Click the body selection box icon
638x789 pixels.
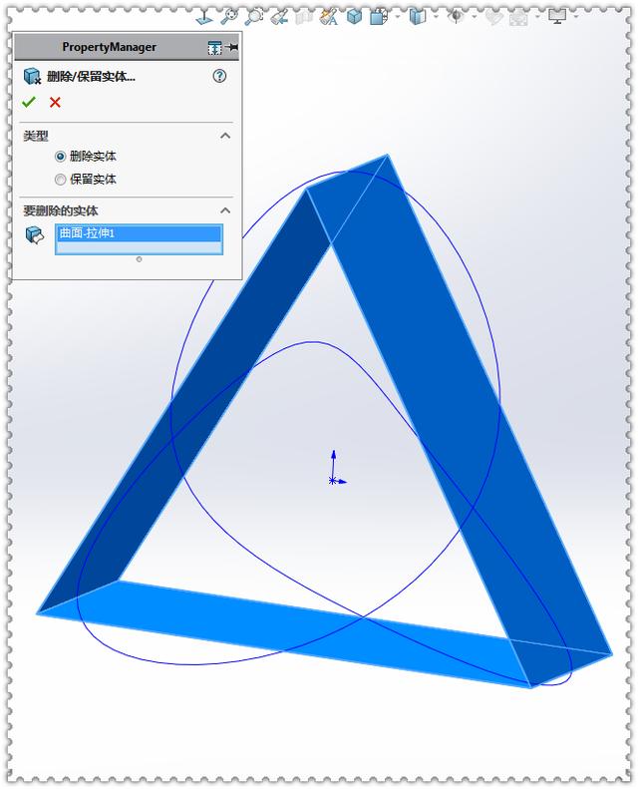pyautogui.click(x=35, y=234)
